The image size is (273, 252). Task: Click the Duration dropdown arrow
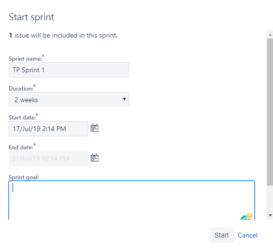click(x=124, y=99)
